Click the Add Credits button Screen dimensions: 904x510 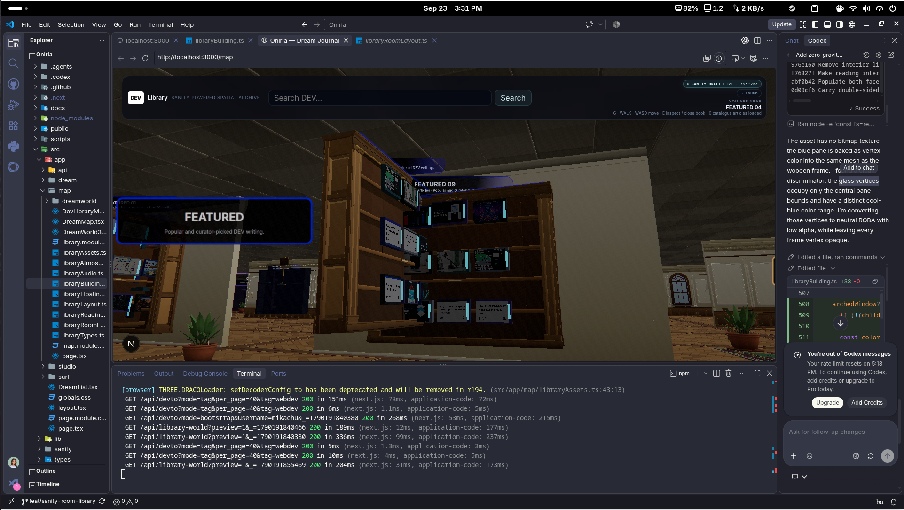867,403
